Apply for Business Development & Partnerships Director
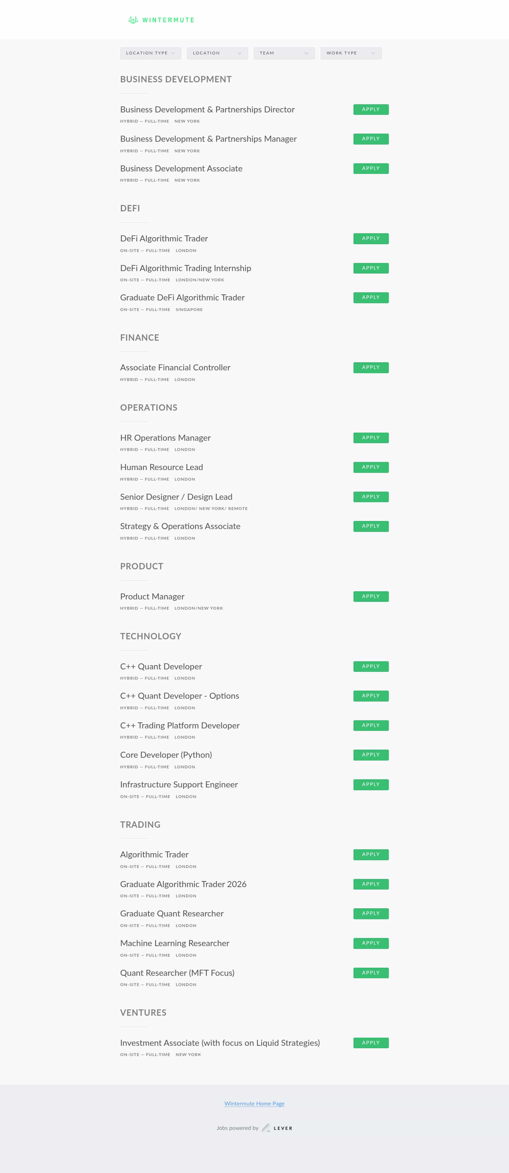 point(370,109)
